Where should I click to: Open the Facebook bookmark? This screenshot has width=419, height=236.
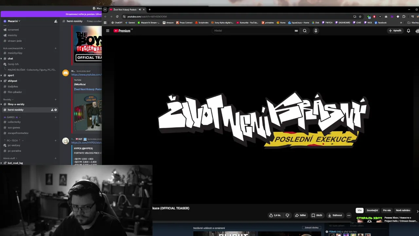point(380,23)
